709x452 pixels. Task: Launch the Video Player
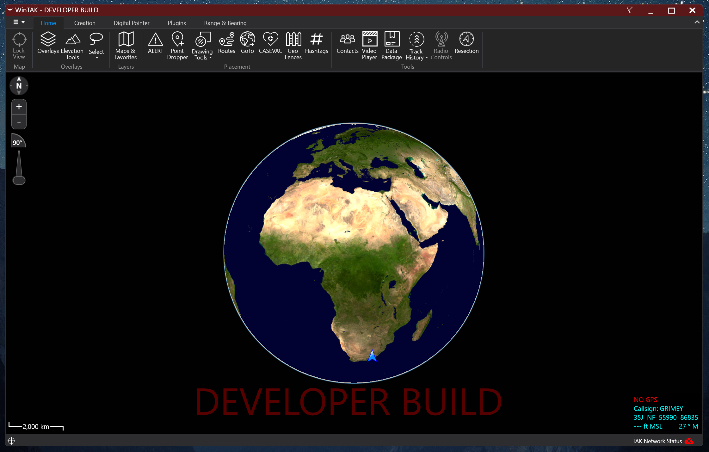click(x=369, y=46)
